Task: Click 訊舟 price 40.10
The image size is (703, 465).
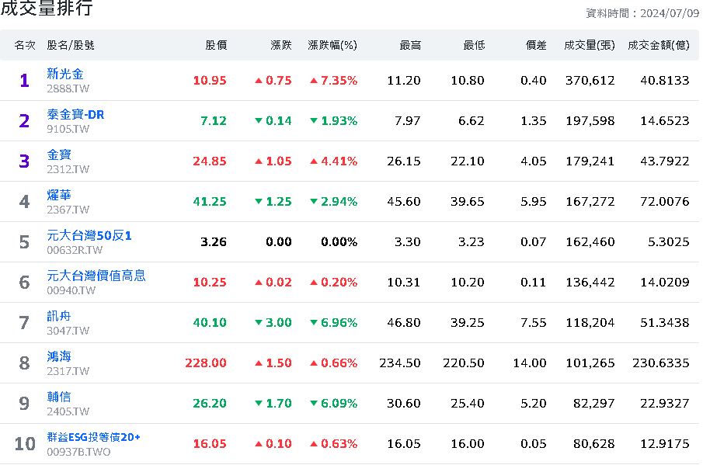Action: [210, 322]
